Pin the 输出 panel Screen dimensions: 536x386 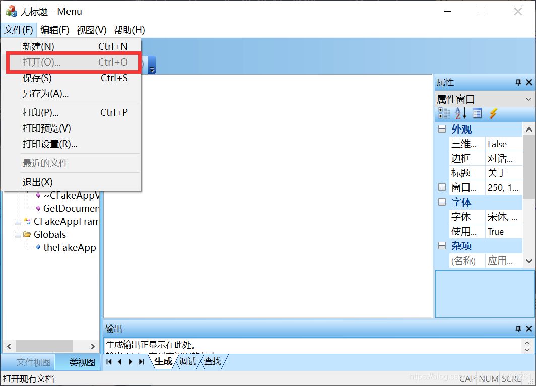pos(518,329)
